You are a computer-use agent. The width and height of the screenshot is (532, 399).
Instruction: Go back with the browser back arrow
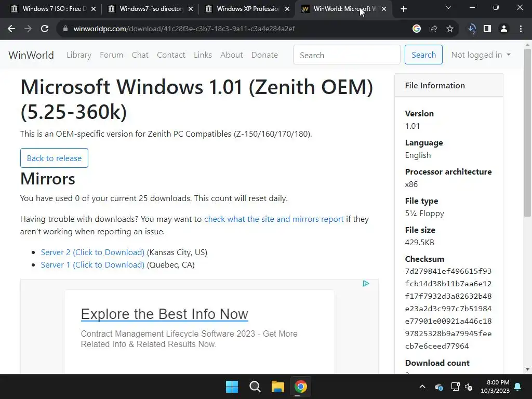(11, 29)
